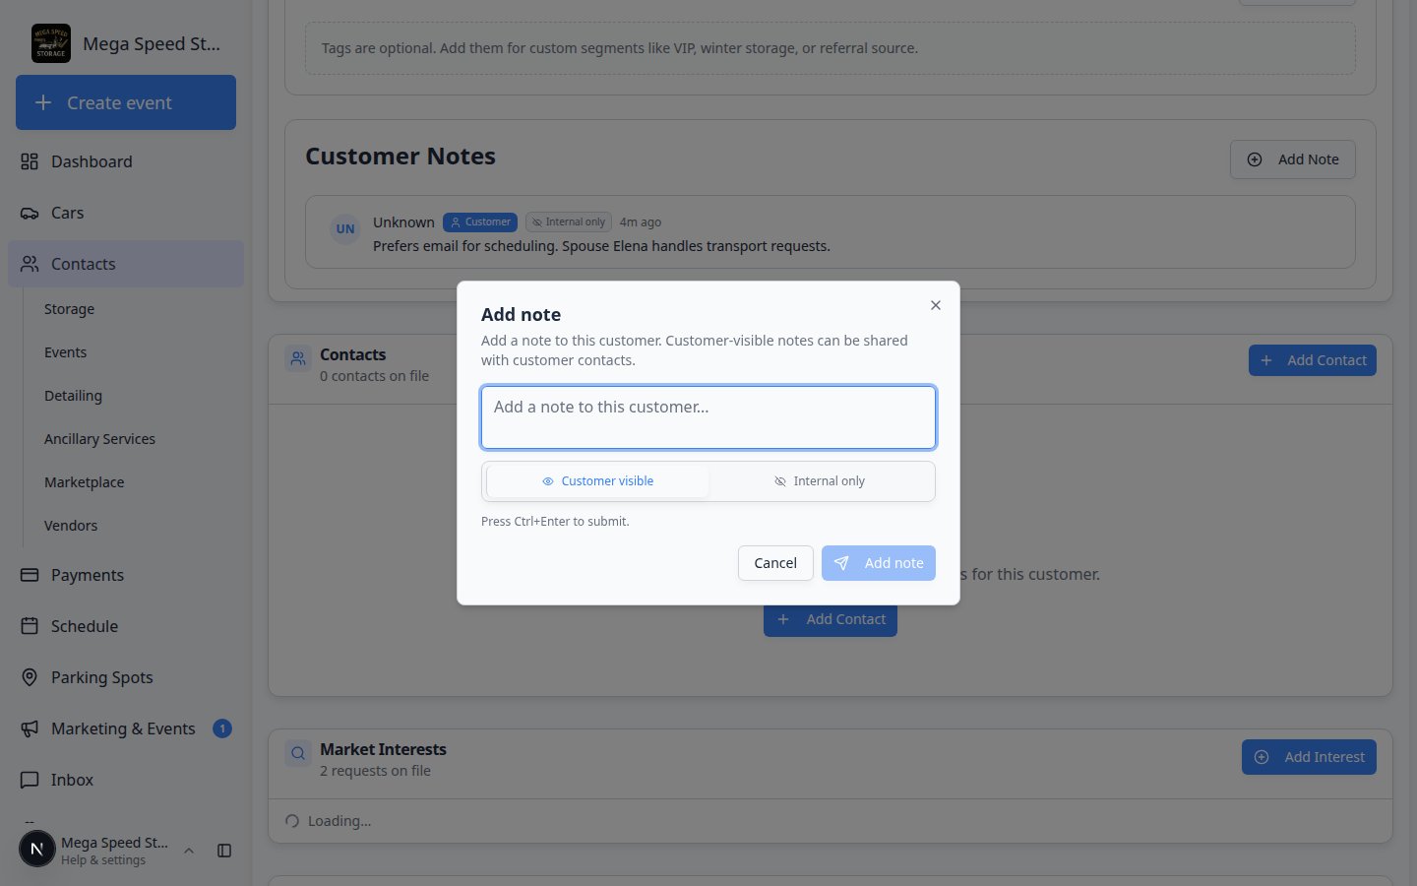
Task: Click the Contacts people icon in sidebar
Action: coord(30,264)
